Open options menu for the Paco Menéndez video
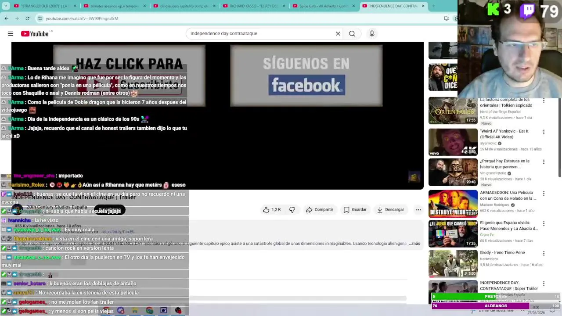 pyautogui.click(x=544, y=223)
